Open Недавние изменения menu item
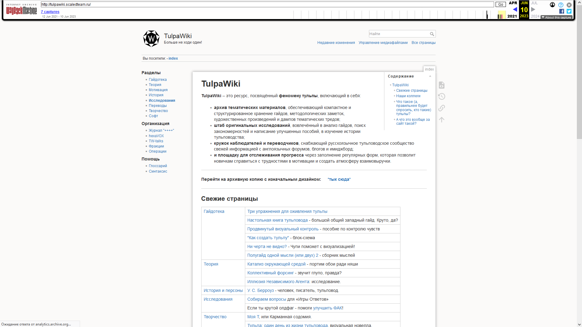The height and width of the screenshot is (327, 582). [x=336, y=43]
